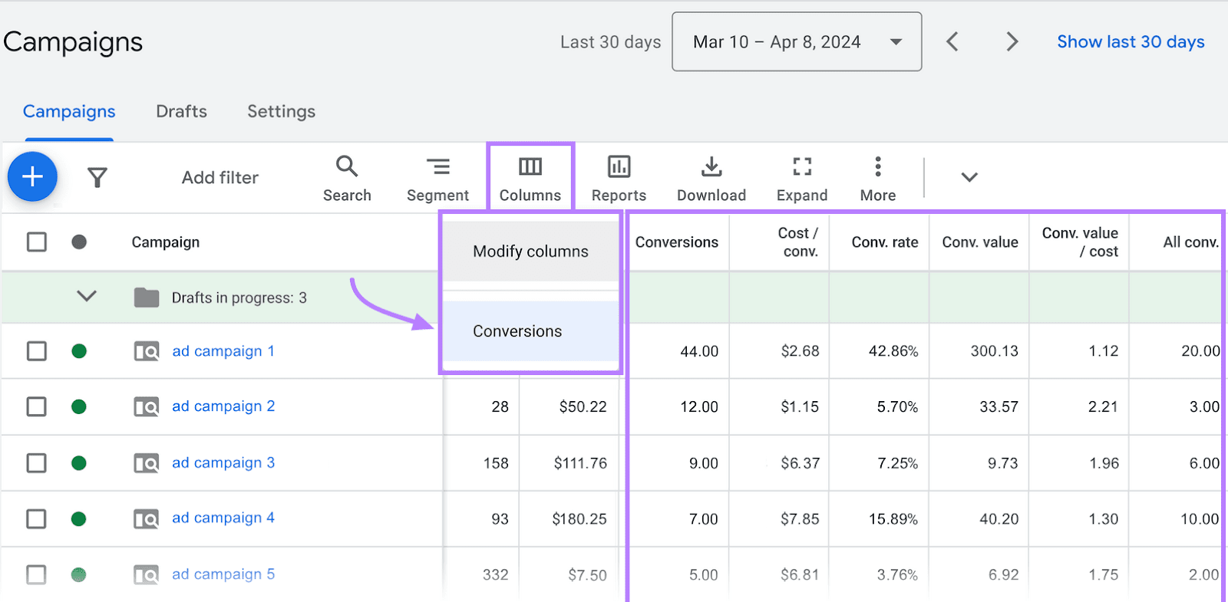The height and width of the screenshot is (602, 1228).
Task: Open the Segment tool
Action: (437, 178)
